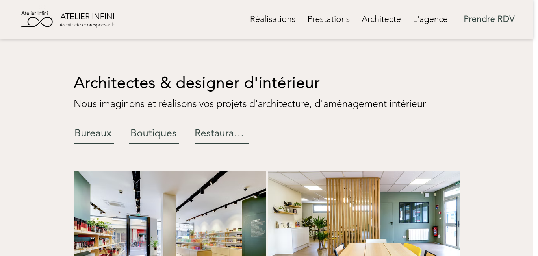Image resolution: width=538 pixels, height=256 pixels.
Task: Choose the truncated Restaura… category tab
Action: pyautogui.click(x=221, y=134)
